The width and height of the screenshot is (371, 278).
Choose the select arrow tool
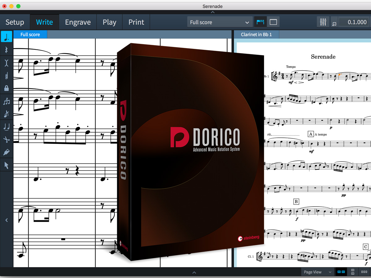pyautogui.click(x=6, y=165)
